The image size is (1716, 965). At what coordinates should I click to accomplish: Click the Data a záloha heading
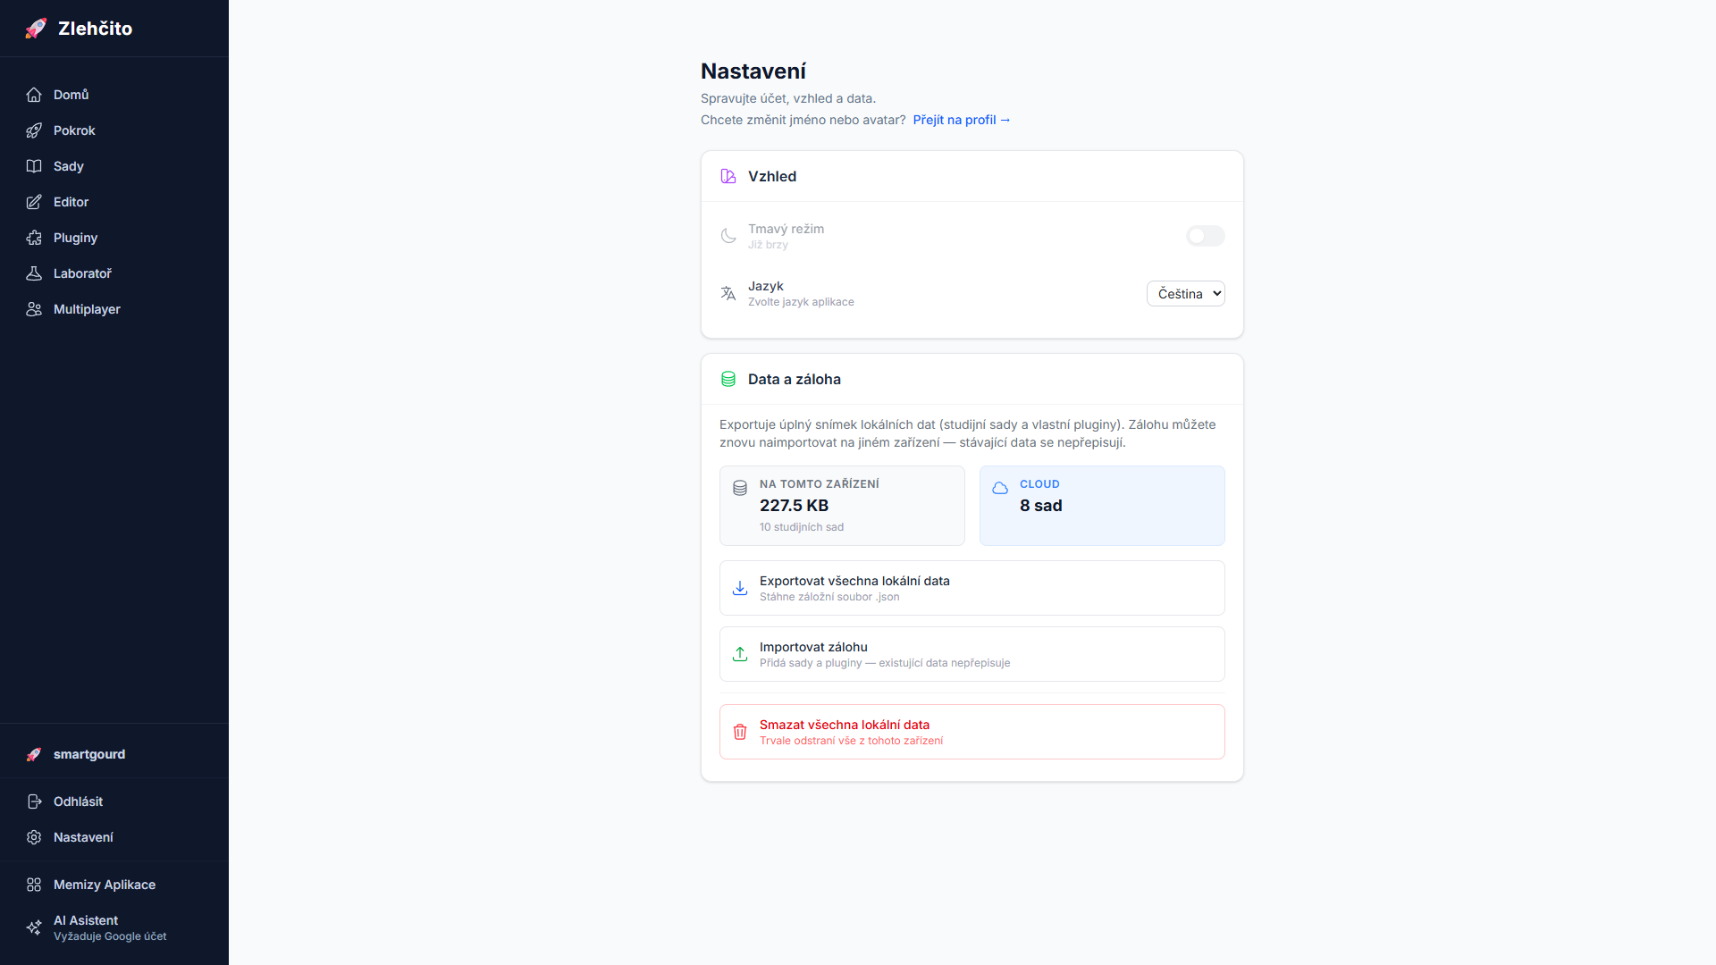point(795,379)
